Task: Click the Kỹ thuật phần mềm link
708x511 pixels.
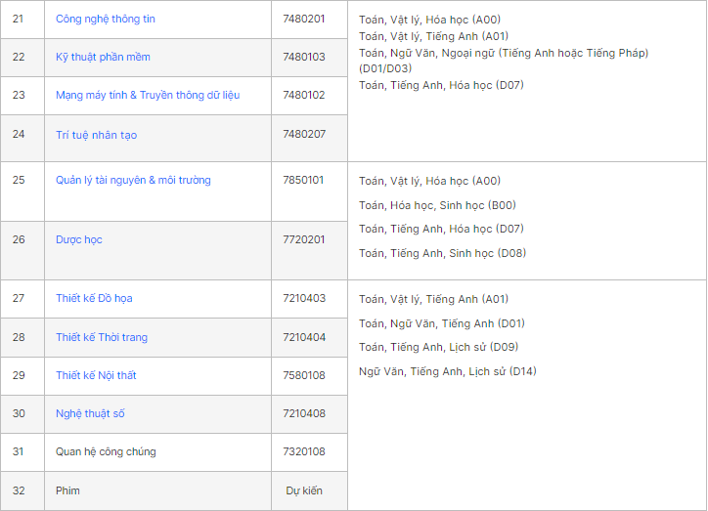Action: [103, 58]
